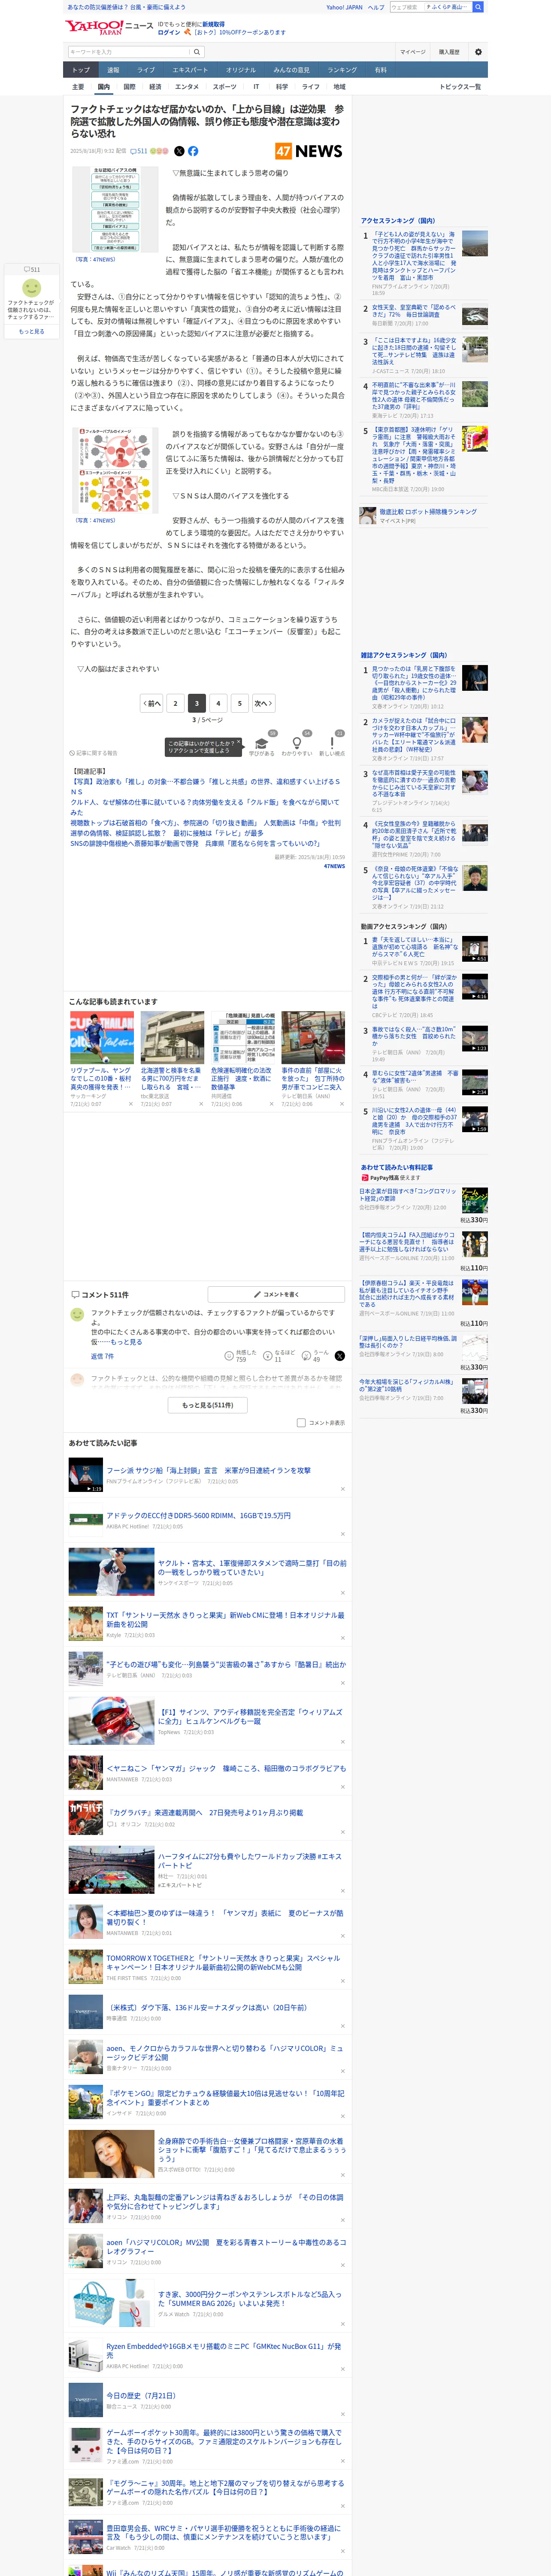Open the ランキング navigation tab

[342, 70]
